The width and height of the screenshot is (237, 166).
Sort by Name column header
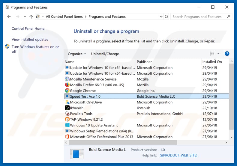(x=69, y=62)
